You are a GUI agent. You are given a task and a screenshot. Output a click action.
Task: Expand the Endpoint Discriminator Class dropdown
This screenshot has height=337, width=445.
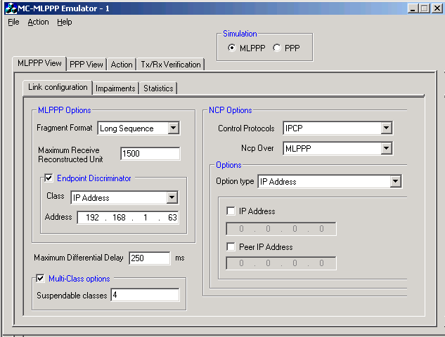pos(172,197)
